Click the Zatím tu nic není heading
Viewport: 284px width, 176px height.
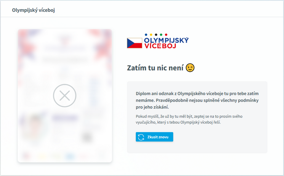(155, 68)
